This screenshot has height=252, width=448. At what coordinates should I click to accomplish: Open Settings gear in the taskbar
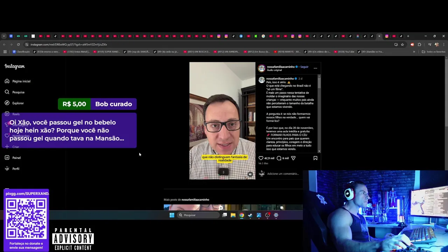[x=276, y=215]
